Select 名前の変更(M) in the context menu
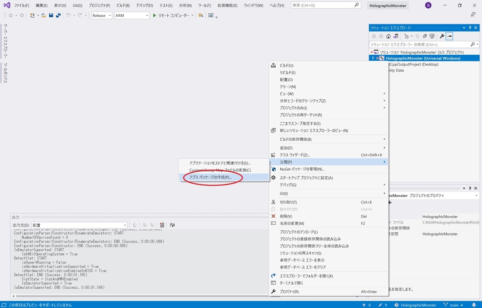Screen dimensions: 482x308 (329, 223)
